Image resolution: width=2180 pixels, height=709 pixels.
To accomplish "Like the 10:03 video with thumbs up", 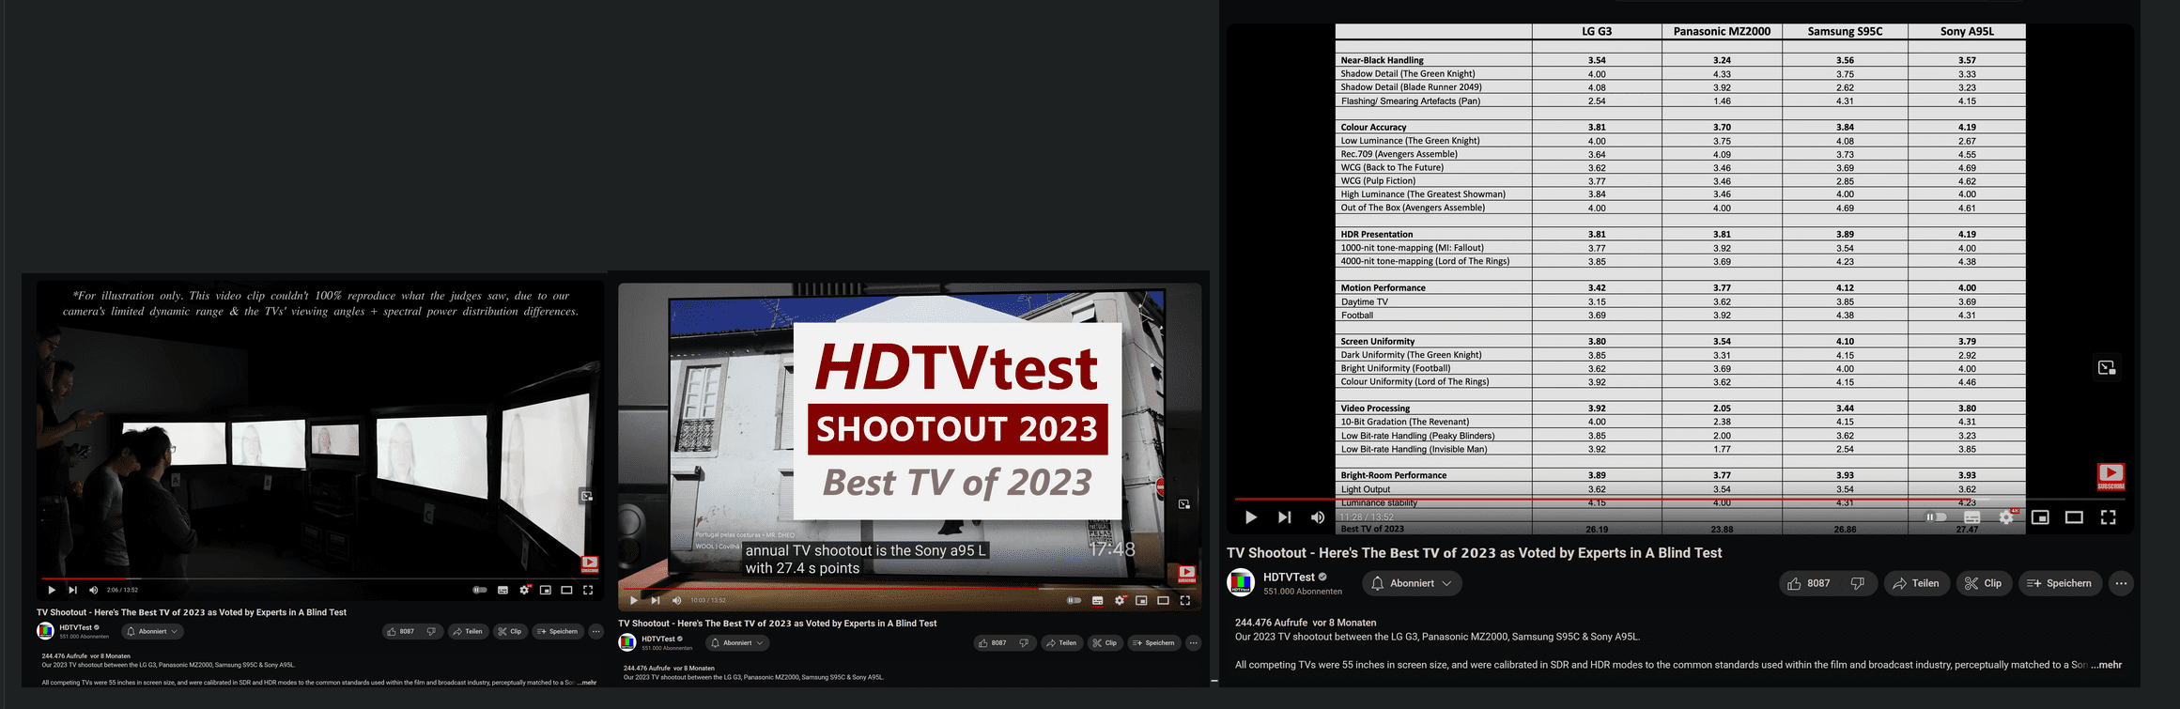I will click(x=992, y=643).
